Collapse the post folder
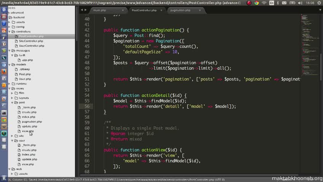323x182 pixels. pos(12,102)
